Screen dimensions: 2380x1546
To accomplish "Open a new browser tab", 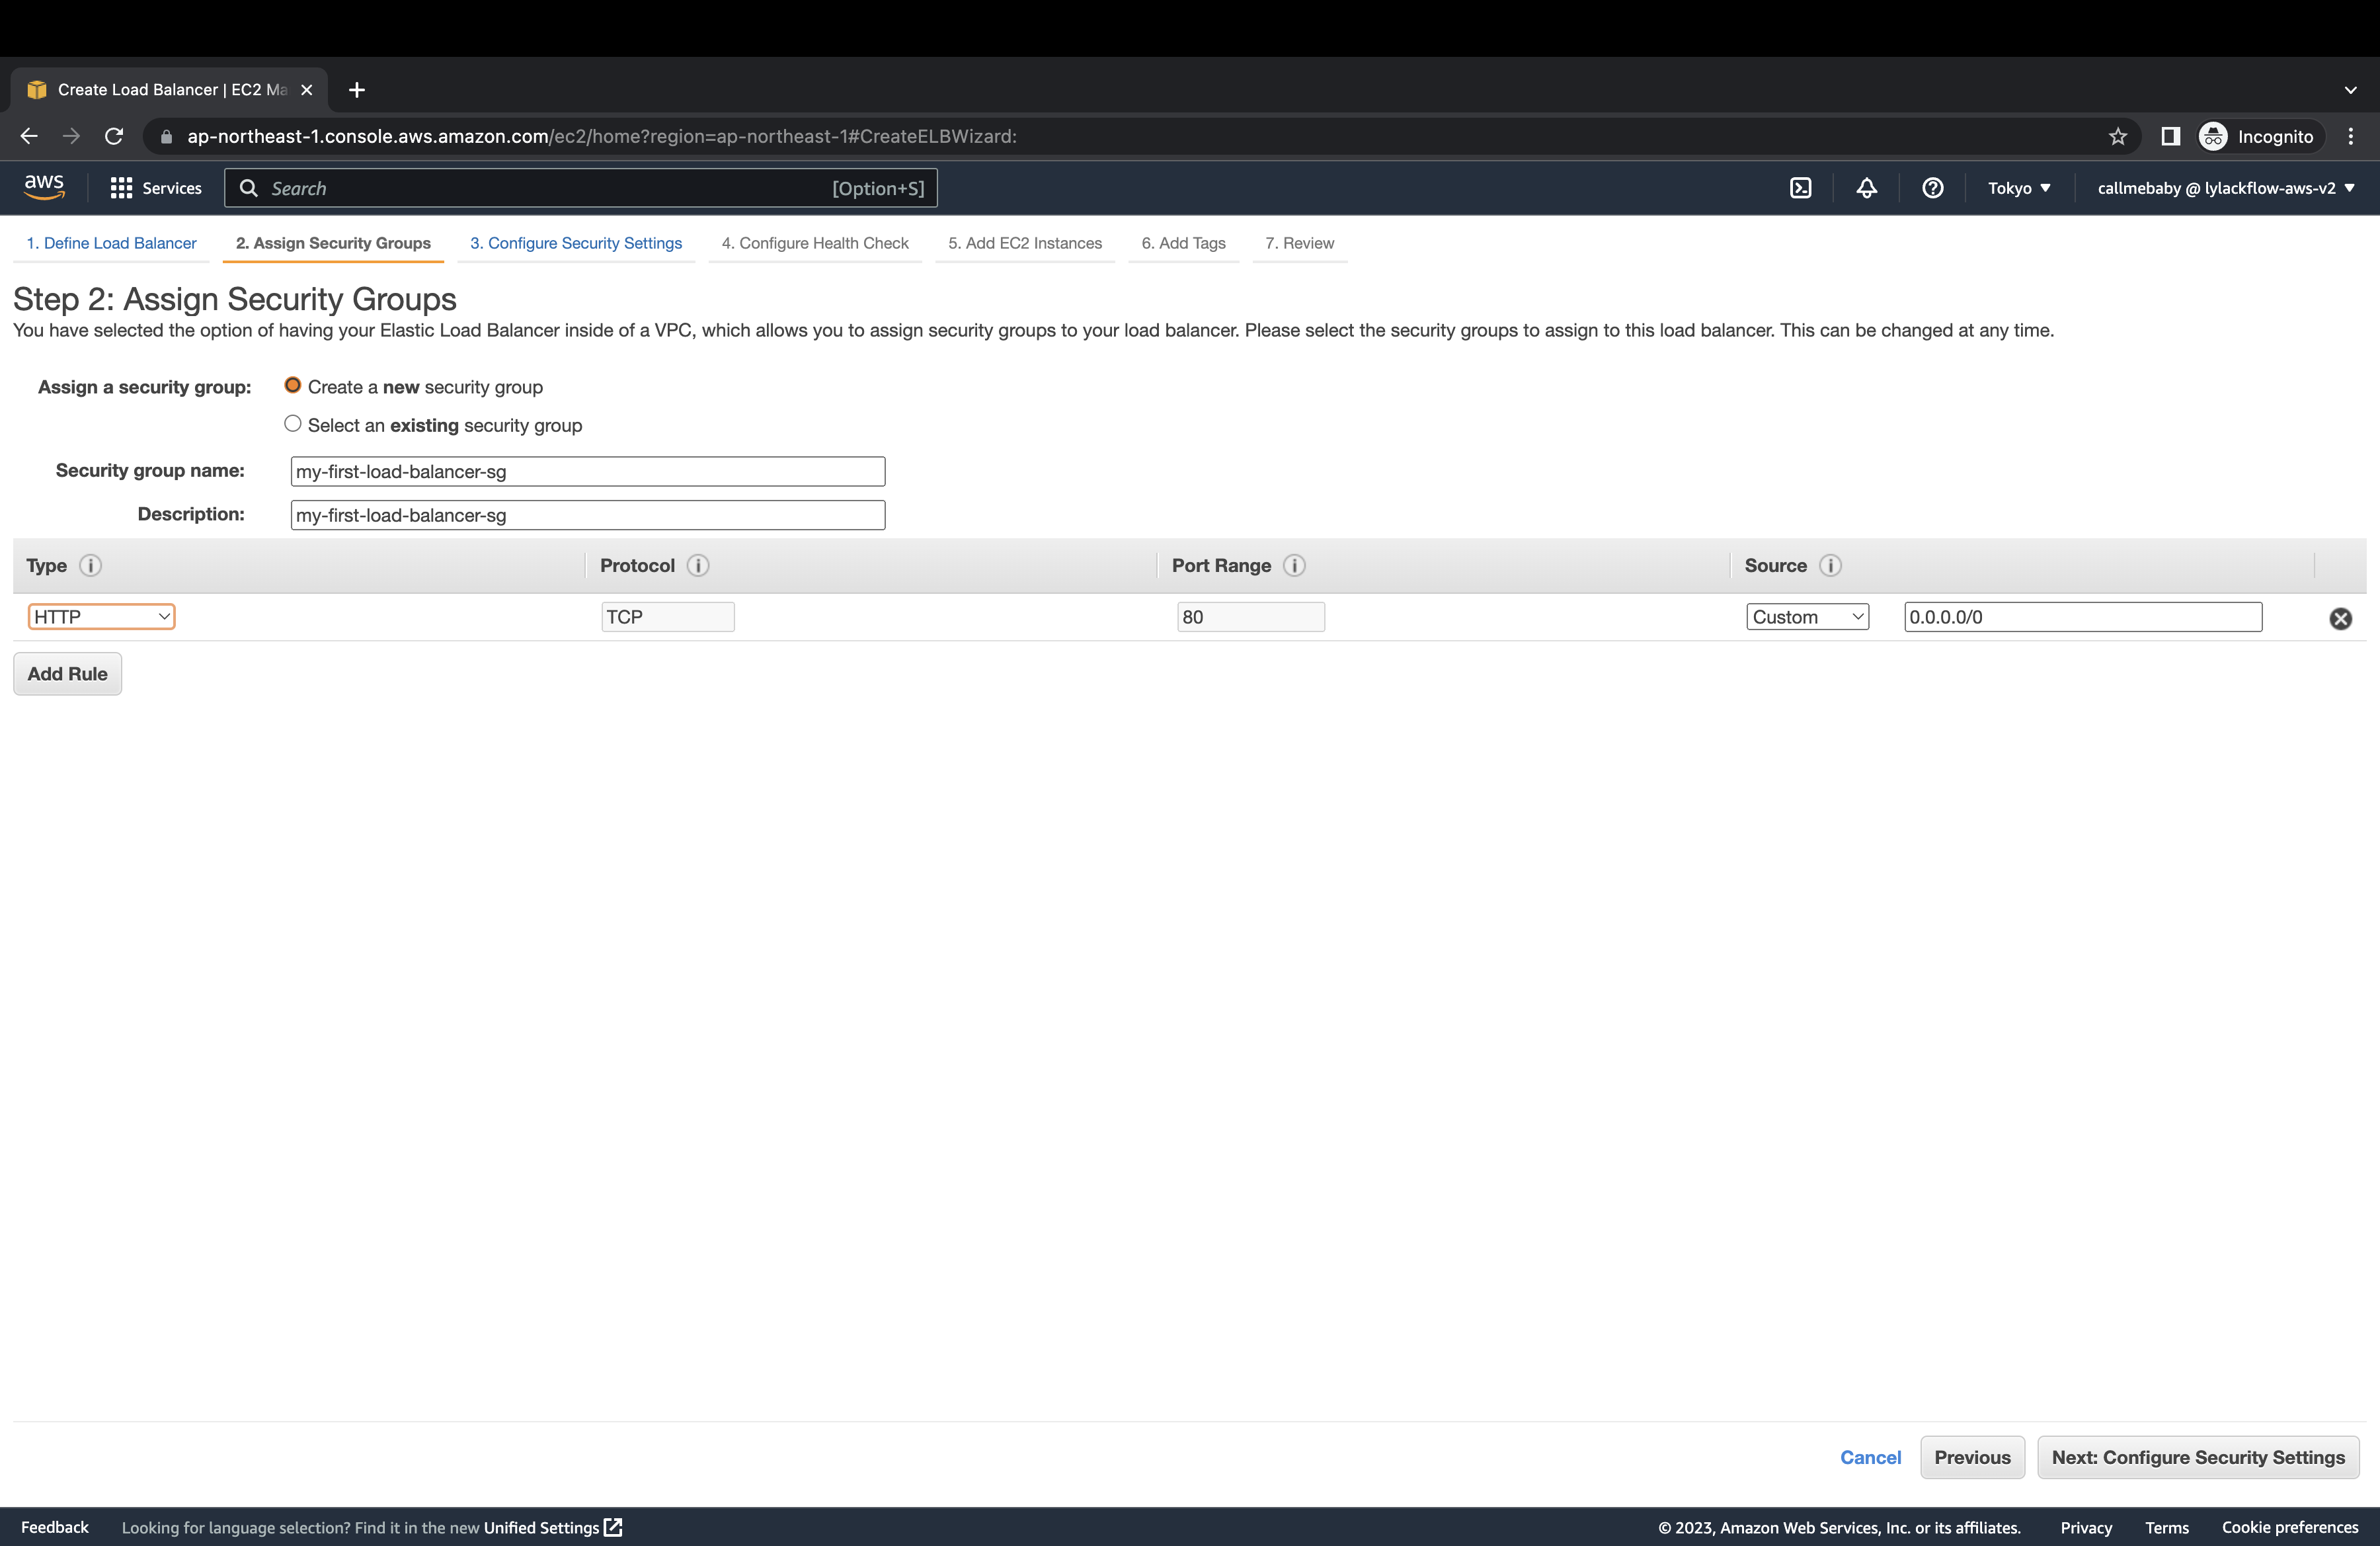I will [x=356, y=90].
